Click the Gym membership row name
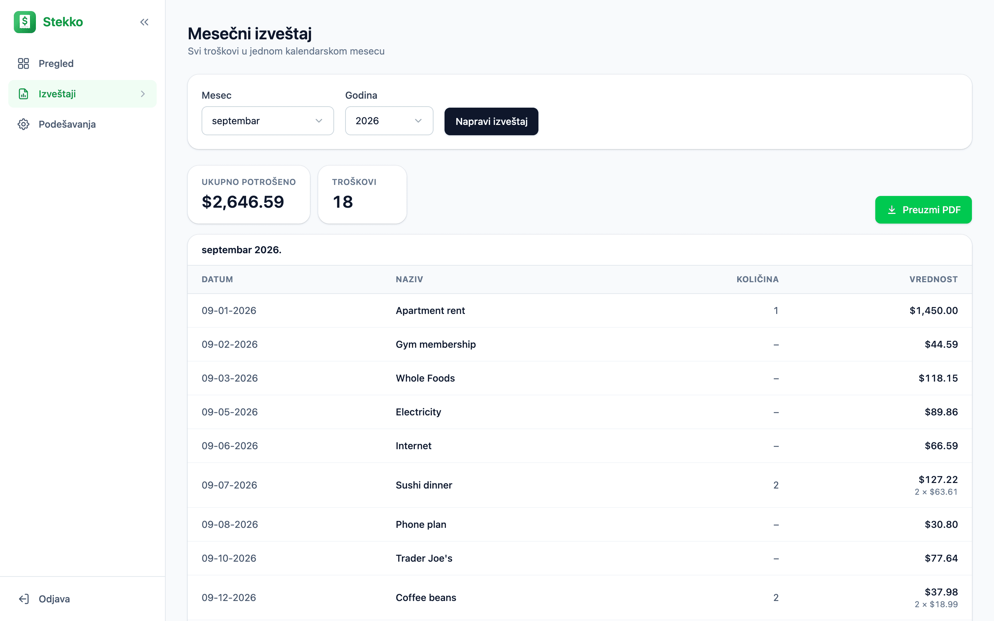Image resolution: width=994 pixels, height=621 pixels. click(x=435, y=344)
